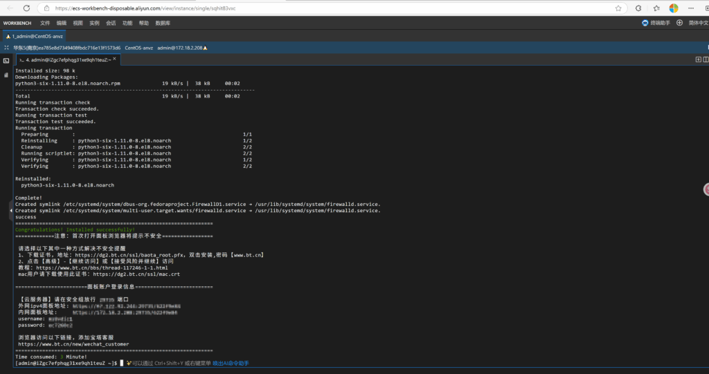The image size is (709, 374).
Task: Click admin@172.18.2.208 in the info bar
Action: (x=179, y=48)
